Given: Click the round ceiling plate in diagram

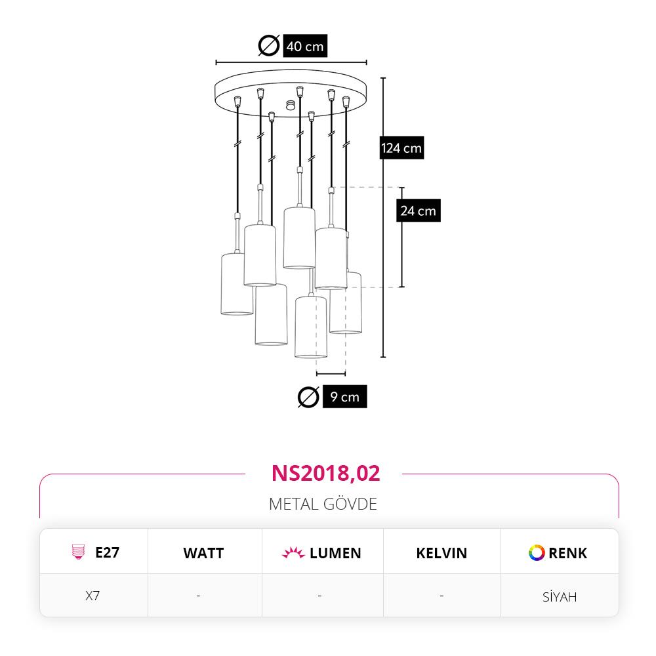Looking at the screenshot, I should [291, 93].
